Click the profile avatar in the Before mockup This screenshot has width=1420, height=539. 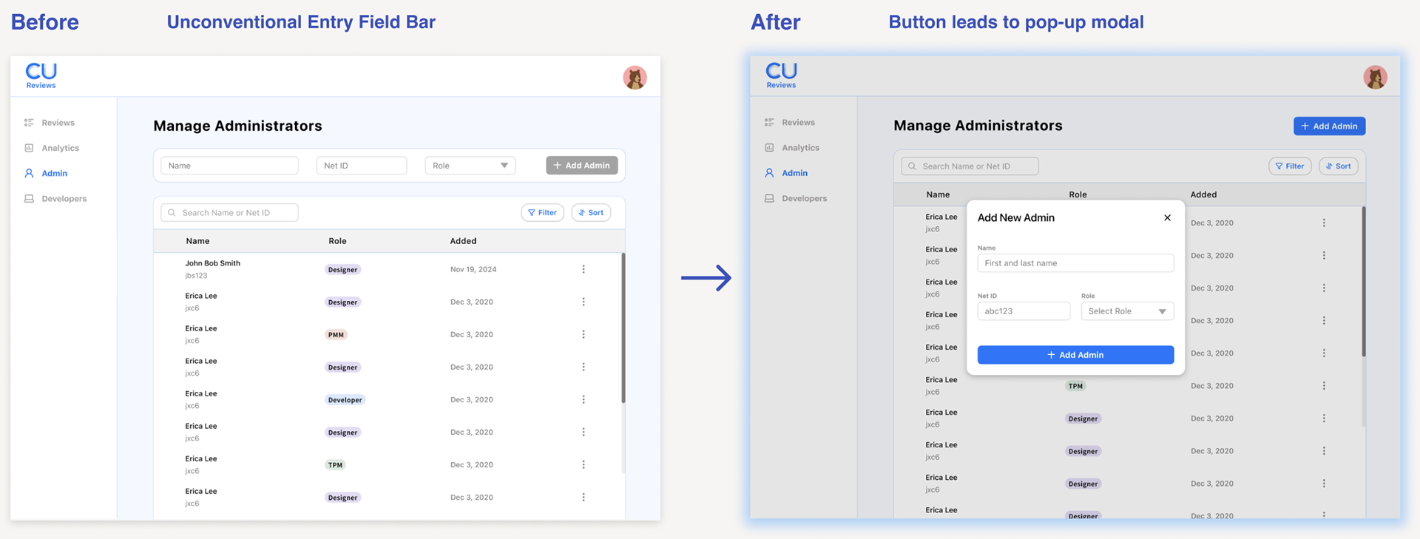click(635, 78)
